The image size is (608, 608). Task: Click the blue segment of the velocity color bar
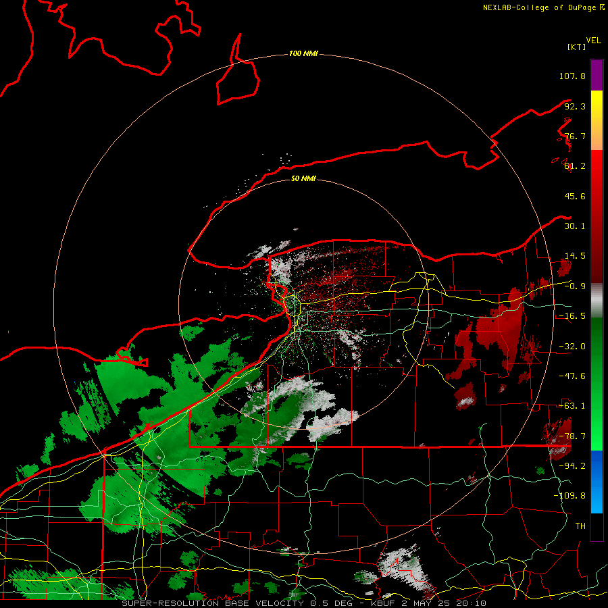click(597, 482)
